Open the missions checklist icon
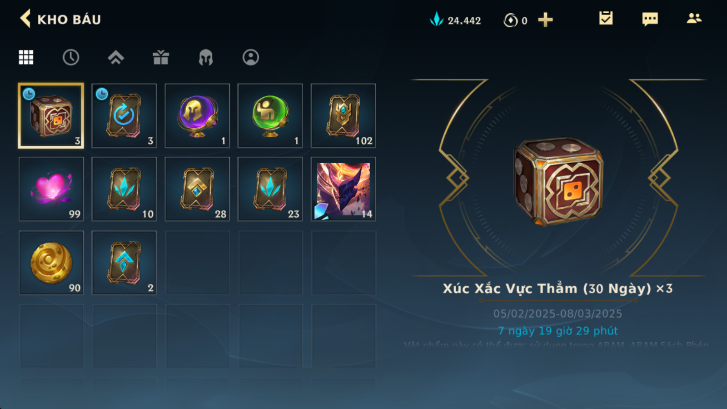The width and height of the screenshot is (727, 409). coord(606,18)
